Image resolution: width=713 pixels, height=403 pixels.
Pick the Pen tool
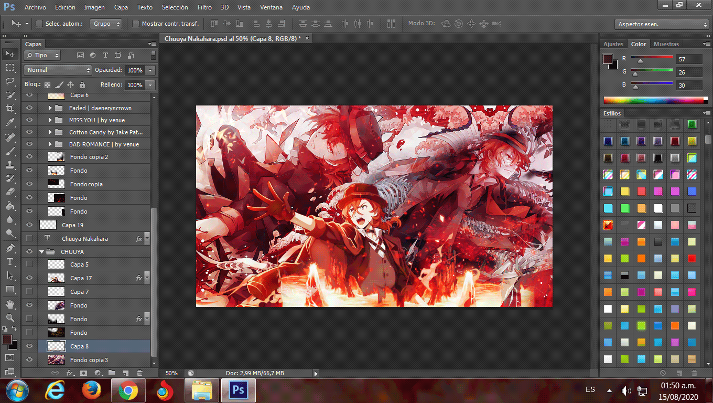click(x=10, y=248)
